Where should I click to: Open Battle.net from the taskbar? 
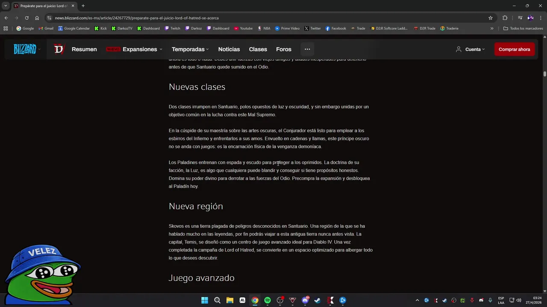tap(343, 300)
